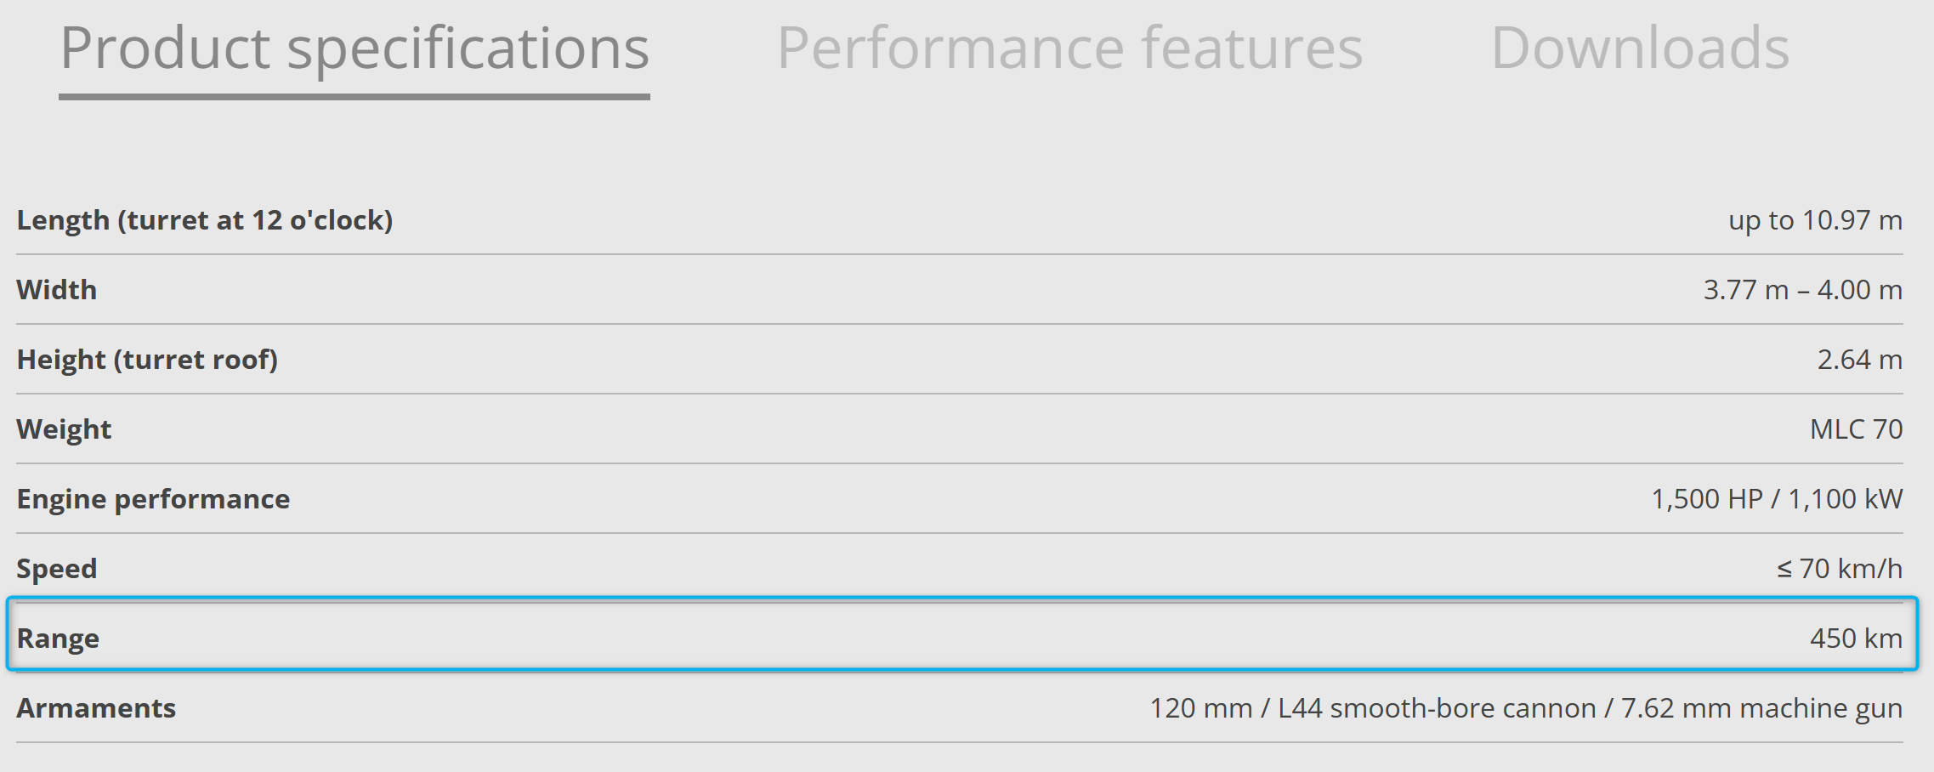Screen dimensions: 1934x772
Task: Open the Product specifications tab
Action: point(354,49)
